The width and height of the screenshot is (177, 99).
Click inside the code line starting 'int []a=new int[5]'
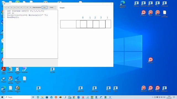[25, 11]
